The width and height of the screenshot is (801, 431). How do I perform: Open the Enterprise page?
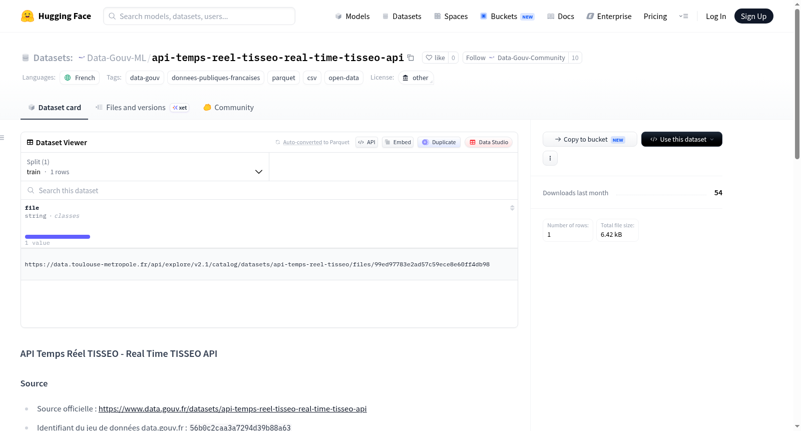click(609, 16)
